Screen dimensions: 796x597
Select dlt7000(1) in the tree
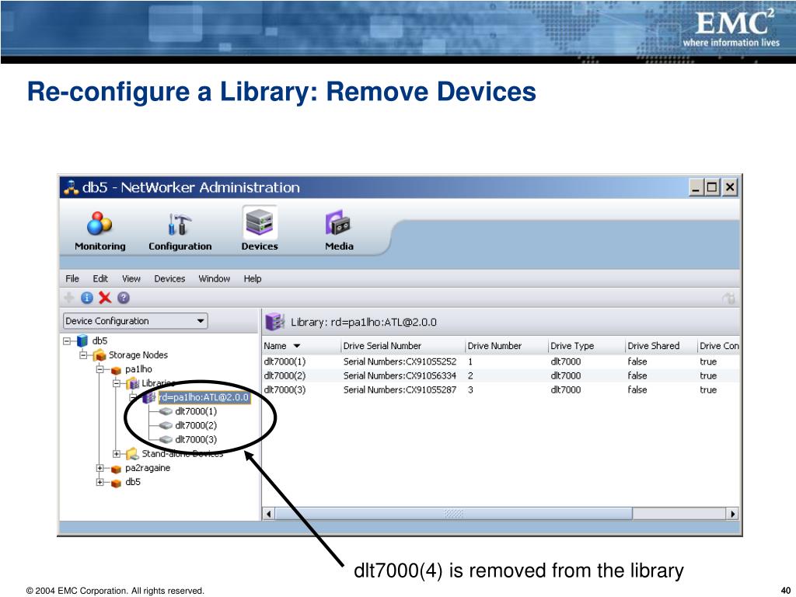coord(195,411)
